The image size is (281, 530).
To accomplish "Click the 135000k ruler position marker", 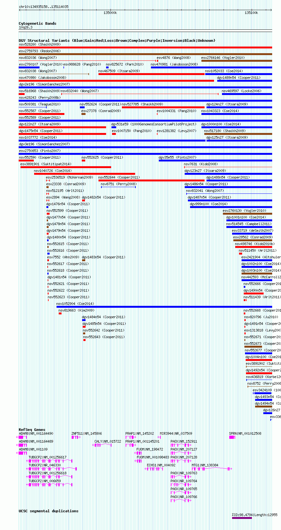I will pos(110,13).
